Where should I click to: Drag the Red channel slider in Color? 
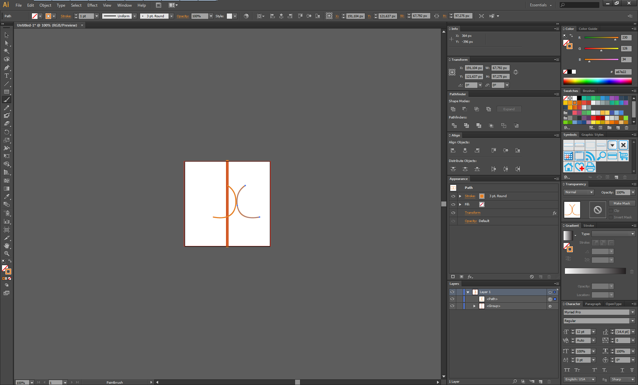614,39
